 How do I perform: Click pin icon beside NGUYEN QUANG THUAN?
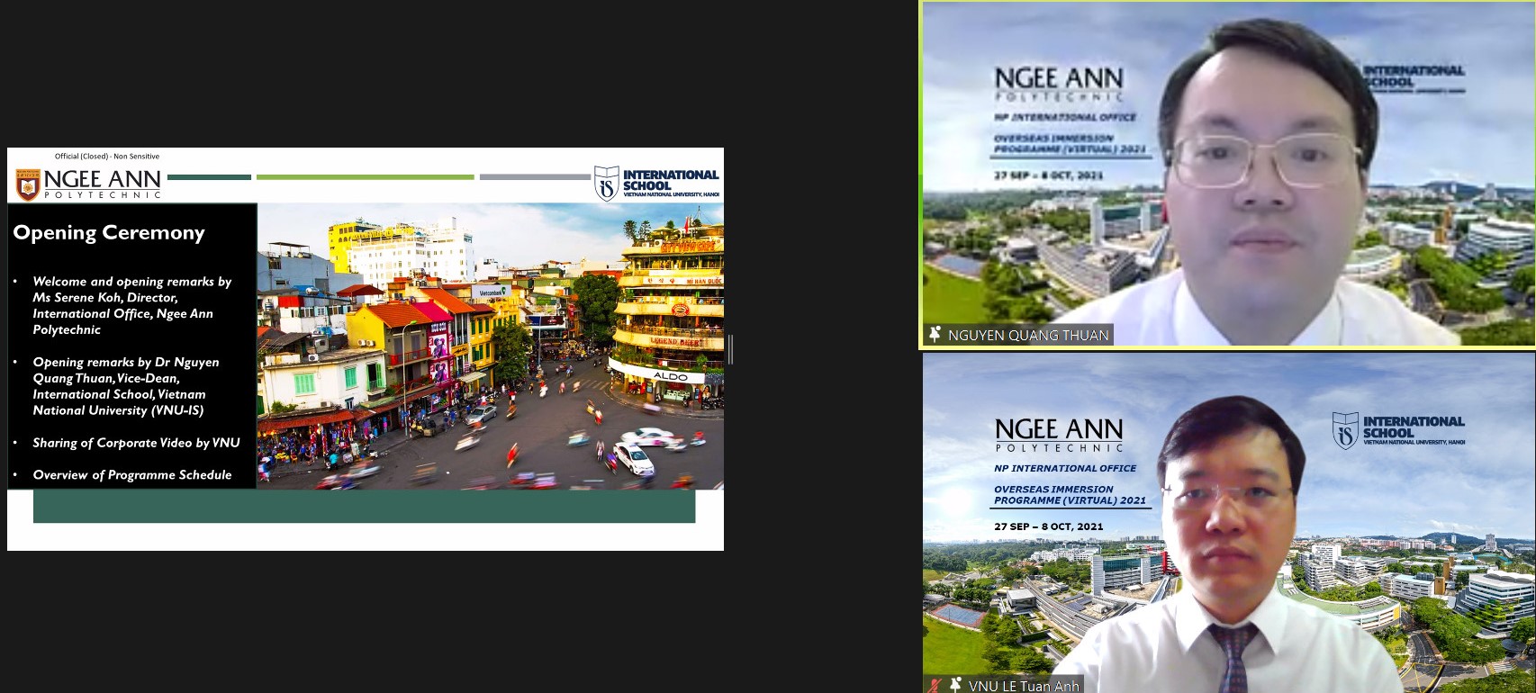pos(935,335)
